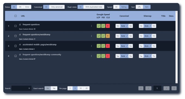Enable exact search Yes

coord(54,88)
